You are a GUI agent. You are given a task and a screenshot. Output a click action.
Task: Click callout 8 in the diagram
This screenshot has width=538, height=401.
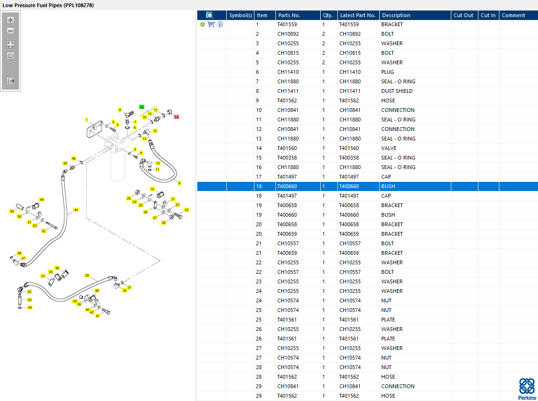pos(120,110)
